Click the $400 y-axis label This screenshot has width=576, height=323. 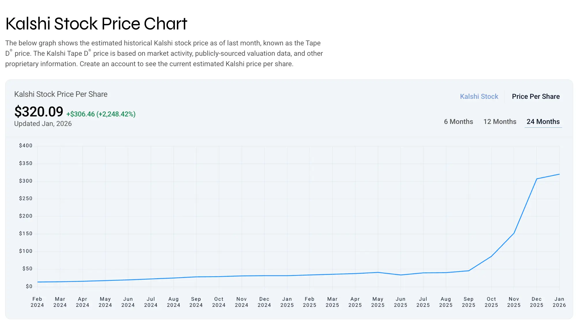pos(26,146)
